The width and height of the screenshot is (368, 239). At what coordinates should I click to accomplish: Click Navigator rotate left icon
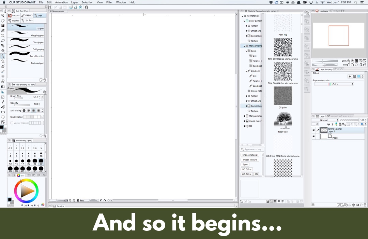pyautogui.click(x=349, y=65)
